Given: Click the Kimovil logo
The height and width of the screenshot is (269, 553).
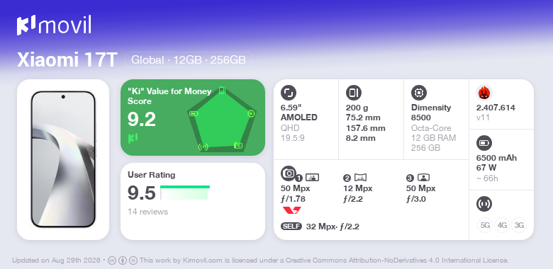Looking at the screenshot, I should tap(54, 25).
